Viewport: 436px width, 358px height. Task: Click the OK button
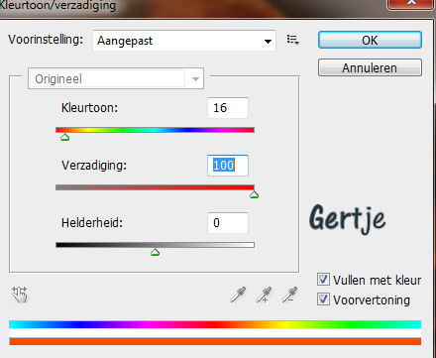click(x=370, y=40)
